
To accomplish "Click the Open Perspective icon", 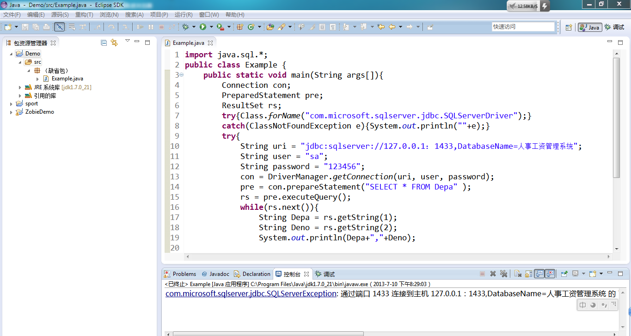I will [x=569, y=27].
